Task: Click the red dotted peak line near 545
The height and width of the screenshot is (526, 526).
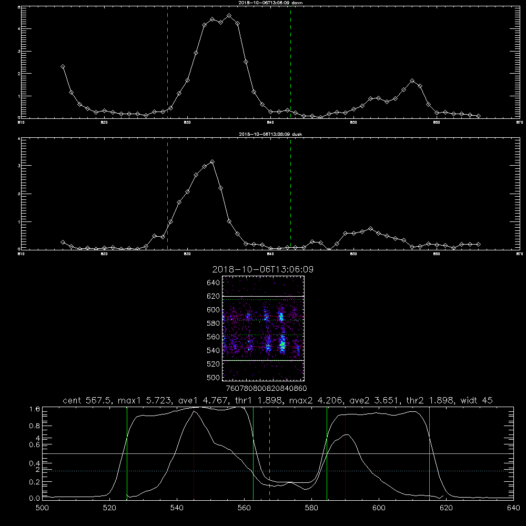Action: point(194,453)
